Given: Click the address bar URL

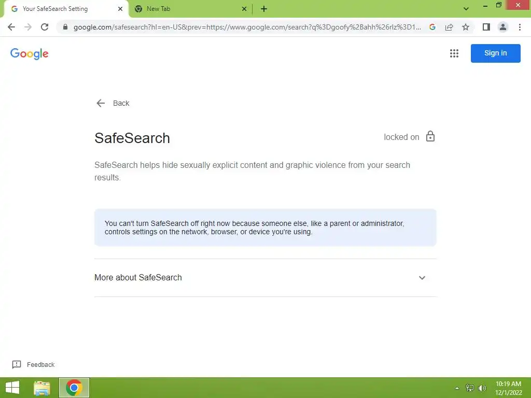Looking at the screenshot, I should click(x=247, y=27).
